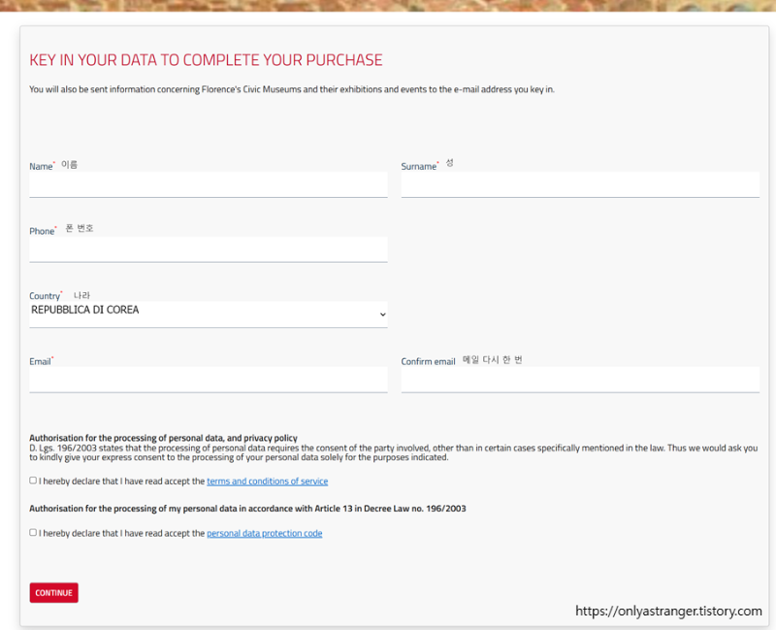Open the Country dropdown showing REPUBBLICA DI COREA
Image resolution: width=776 pixels, height=630 pixels.
(x=209, y=315)
